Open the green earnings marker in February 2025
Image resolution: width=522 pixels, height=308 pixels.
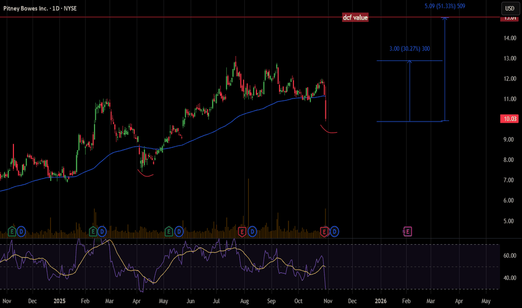point(93,231)
